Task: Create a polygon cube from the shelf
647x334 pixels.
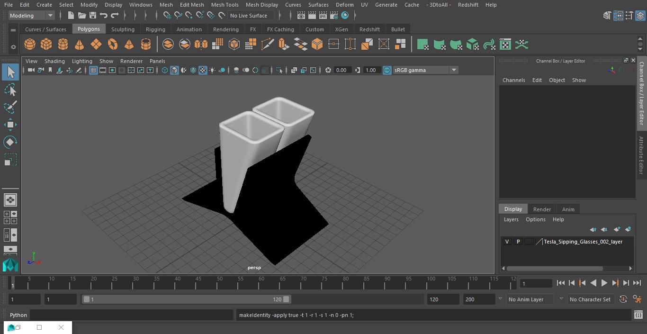Action: tap(46, 45)
